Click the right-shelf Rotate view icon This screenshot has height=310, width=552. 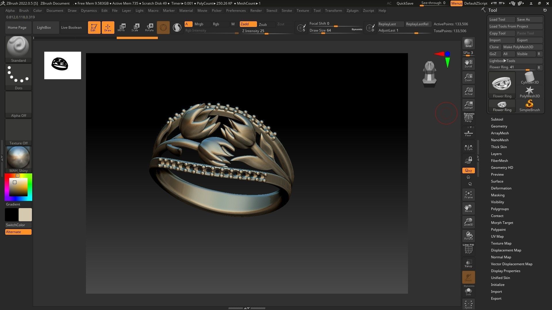pos(468,236)
